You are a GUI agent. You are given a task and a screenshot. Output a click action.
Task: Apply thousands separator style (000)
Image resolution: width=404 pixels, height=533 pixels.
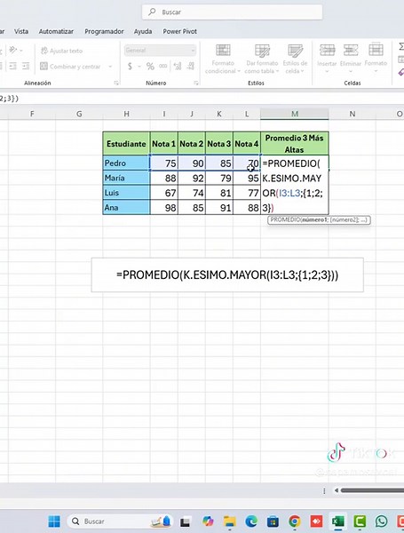click(x=163, y=66)
